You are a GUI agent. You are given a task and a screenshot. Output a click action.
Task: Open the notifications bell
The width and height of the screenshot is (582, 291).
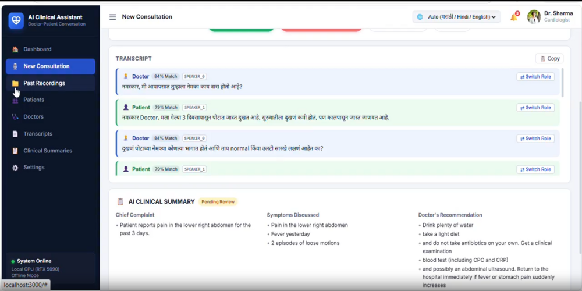point(514,17)
